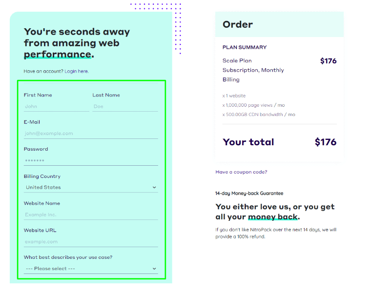Image resolution: width=372 pixels, height=292 pixels.
Task: Open the use case dropdown
Action: pyautogui.click(x=91, y=269)
